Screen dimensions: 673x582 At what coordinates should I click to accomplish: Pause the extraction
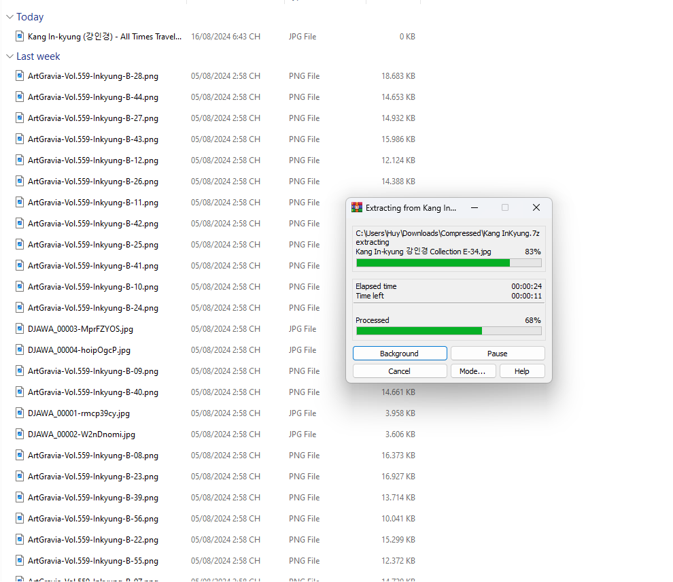497,354
